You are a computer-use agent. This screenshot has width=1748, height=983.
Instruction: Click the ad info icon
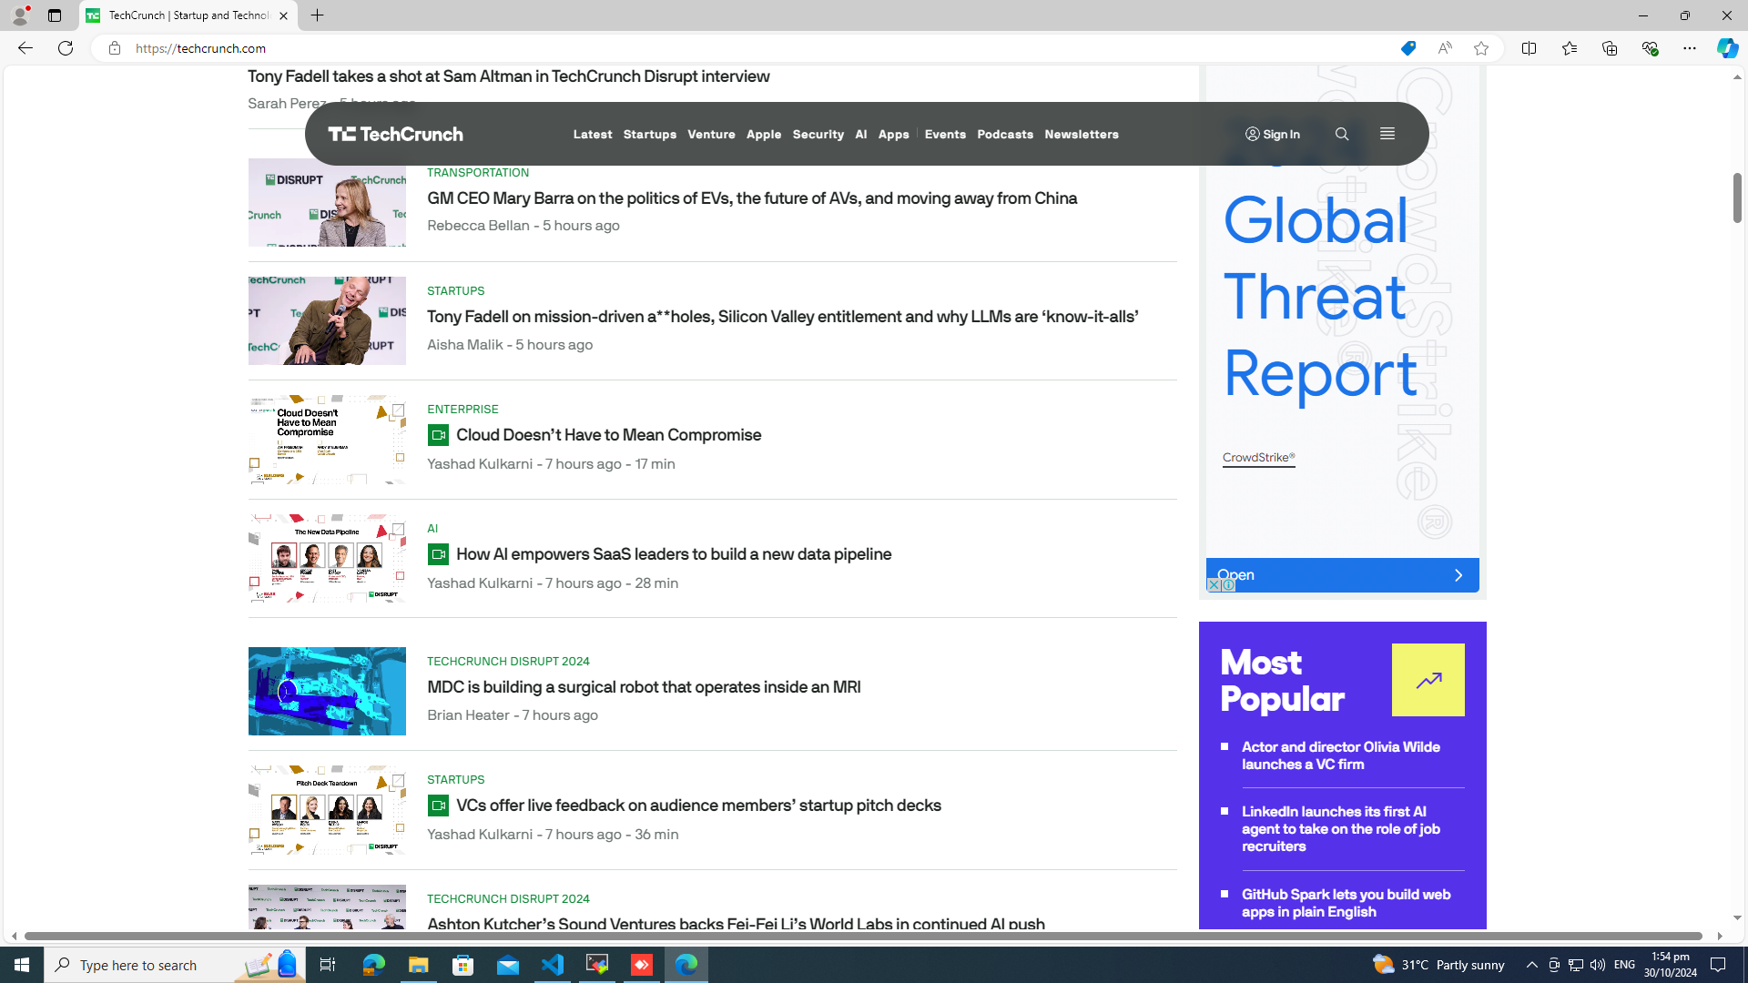pyautogui.click(x=1228, y=585)
